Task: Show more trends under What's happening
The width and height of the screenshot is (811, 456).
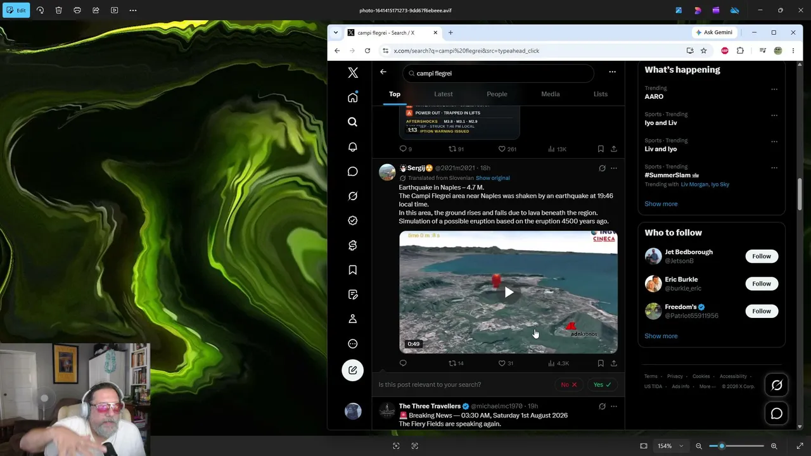Action: (x=661, y=204)
